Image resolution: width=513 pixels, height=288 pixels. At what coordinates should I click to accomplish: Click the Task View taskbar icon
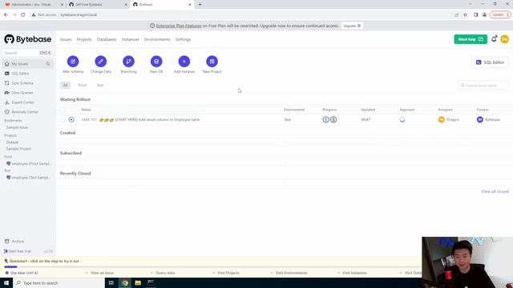point(111,282)
